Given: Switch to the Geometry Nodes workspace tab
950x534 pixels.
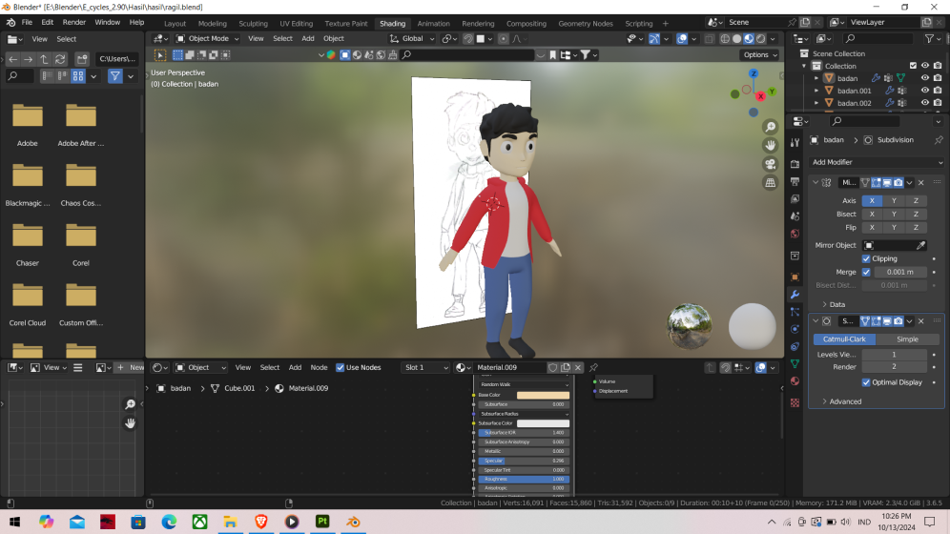Looking at the screenshot, I should (x=586, y=24).
